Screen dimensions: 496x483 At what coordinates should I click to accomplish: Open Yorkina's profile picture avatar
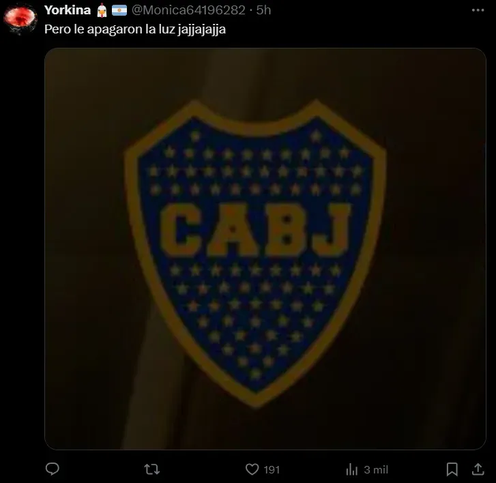tap(20, 18)
